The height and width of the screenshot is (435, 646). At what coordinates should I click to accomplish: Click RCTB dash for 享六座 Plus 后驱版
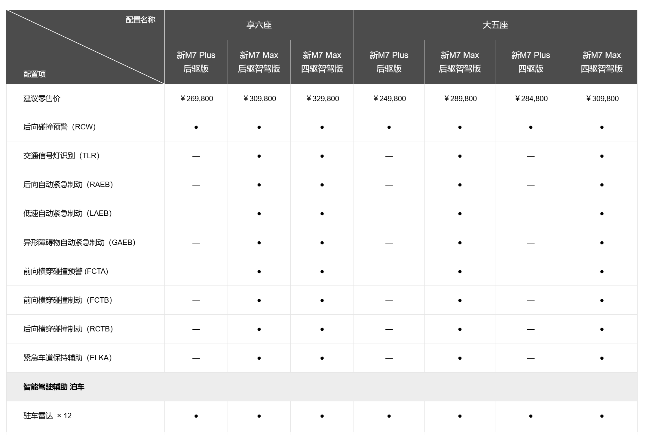coord(196,329)
